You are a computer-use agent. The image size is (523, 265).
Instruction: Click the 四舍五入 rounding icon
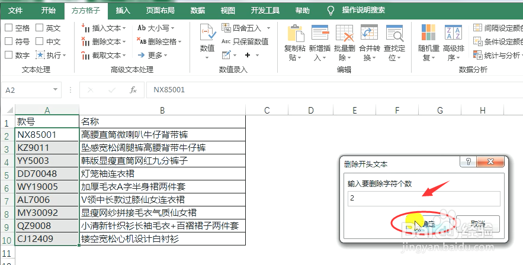pos(226,28)
